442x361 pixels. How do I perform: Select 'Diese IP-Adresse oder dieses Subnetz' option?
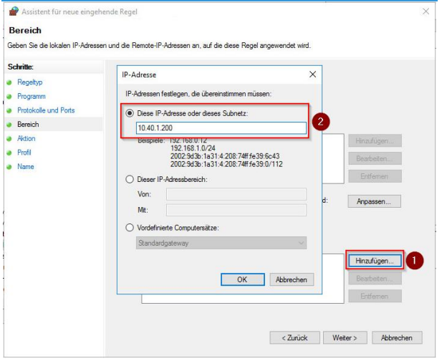(130, 113)
